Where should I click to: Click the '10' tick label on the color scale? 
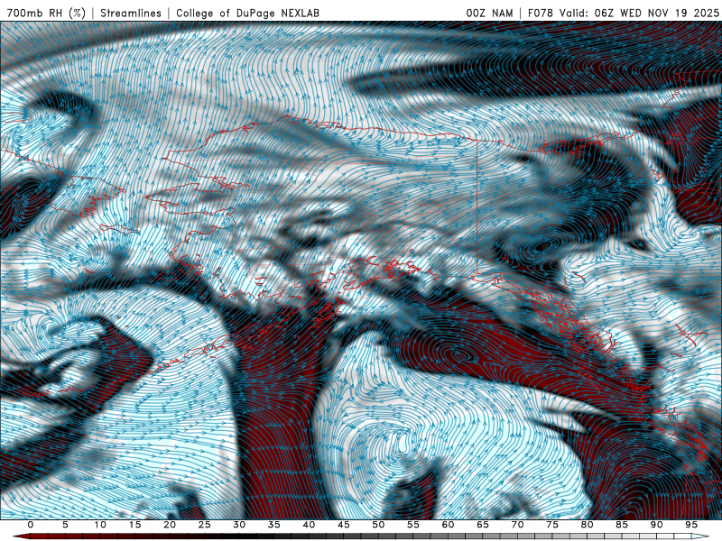coord(100,525)
